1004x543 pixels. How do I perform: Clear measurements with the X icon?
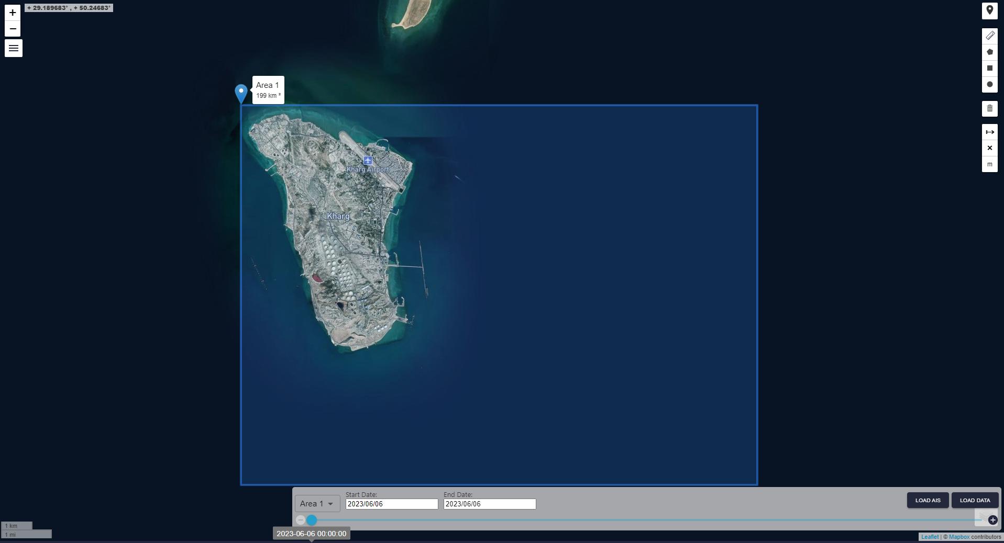[989, 148]
